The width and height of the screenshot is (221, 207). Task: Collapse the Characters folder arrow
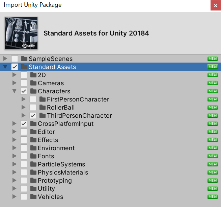pyautogui.click(x=15, y=91)
